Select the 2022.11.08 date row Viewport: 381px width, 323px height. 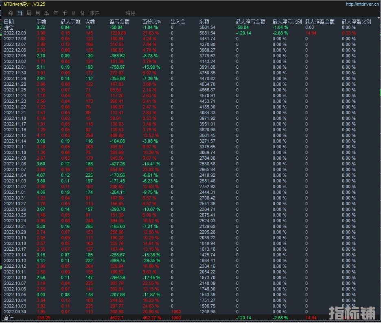click(190, 164)
